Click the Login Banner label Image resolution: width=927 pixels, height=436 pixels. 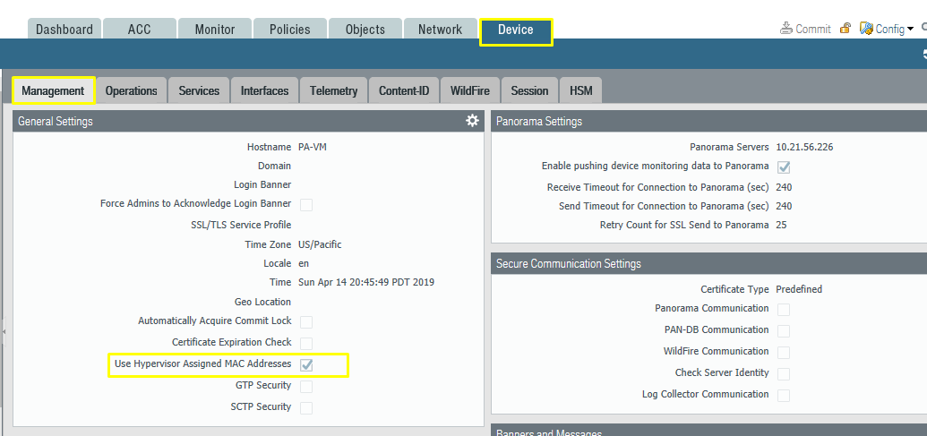click(262, 185)
